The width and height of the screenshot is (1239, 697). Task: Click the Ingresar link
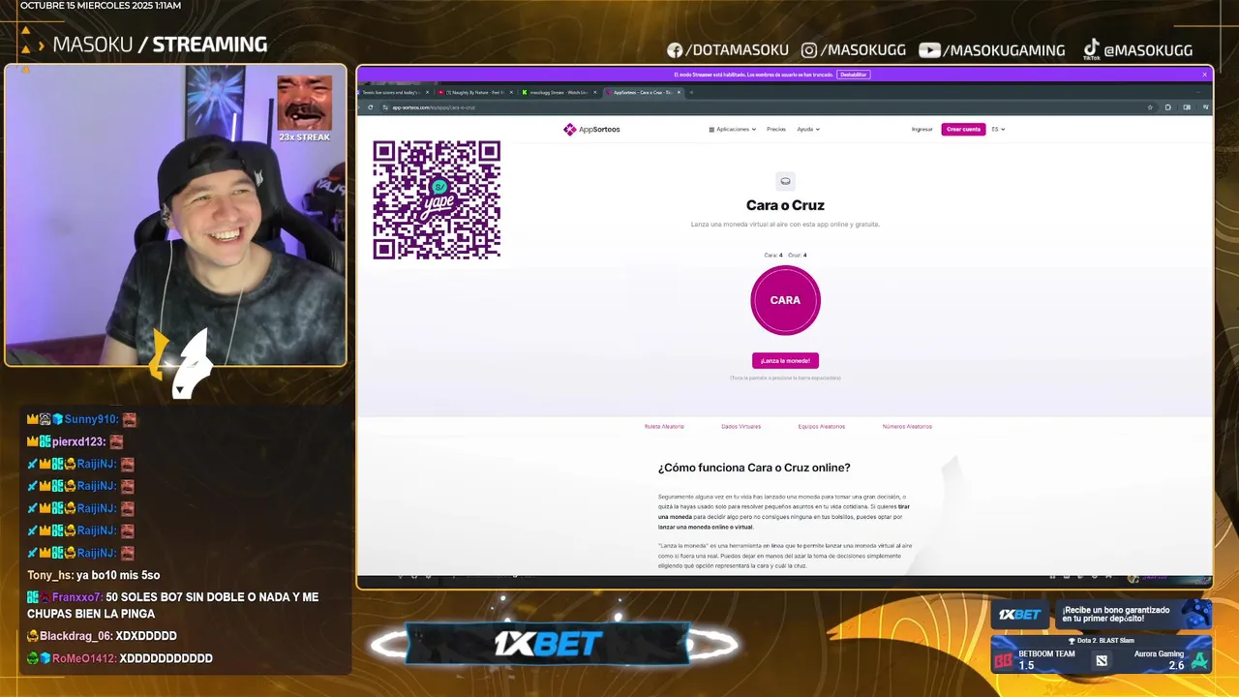(922, 129)
